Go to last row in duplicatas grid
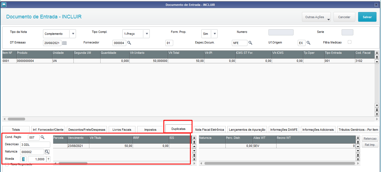 pyautogui.click(x=194, y=159)
